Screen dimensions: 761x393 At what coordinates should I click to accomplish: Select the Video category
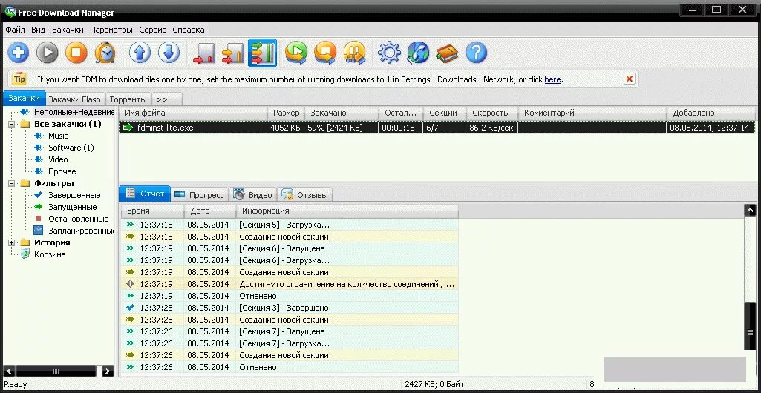58,159
